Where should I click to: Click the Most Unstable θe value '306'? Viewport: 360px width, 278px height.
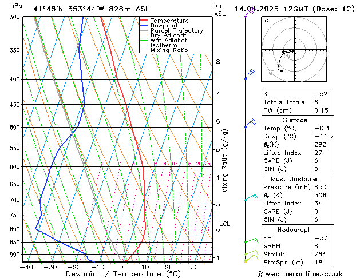click(321, 195)
